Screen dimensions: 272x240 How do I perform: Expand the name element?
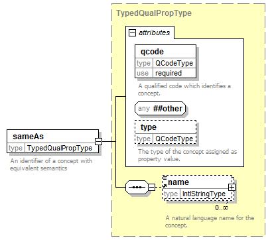pos(232,188)
